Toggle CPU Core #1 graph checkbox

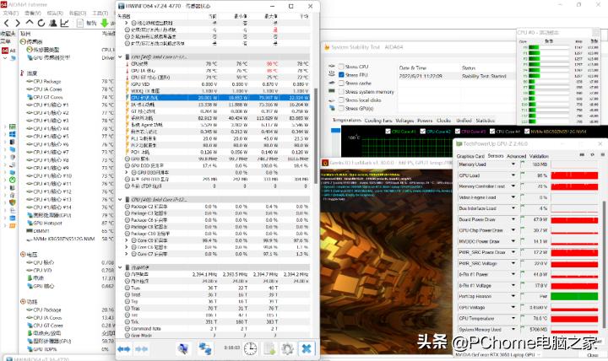click(388, 132)
